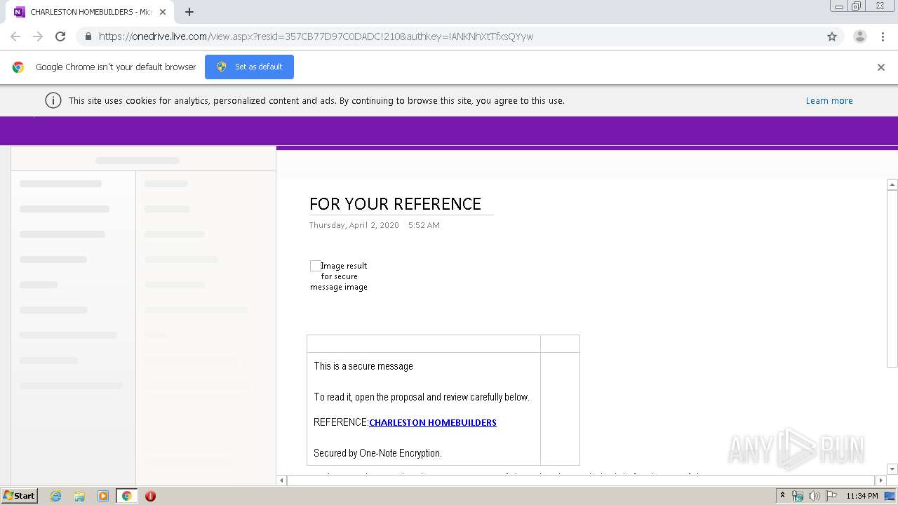The image size is (898, 505).
Task: Open the volume control in tray
Action: point(815,496)
